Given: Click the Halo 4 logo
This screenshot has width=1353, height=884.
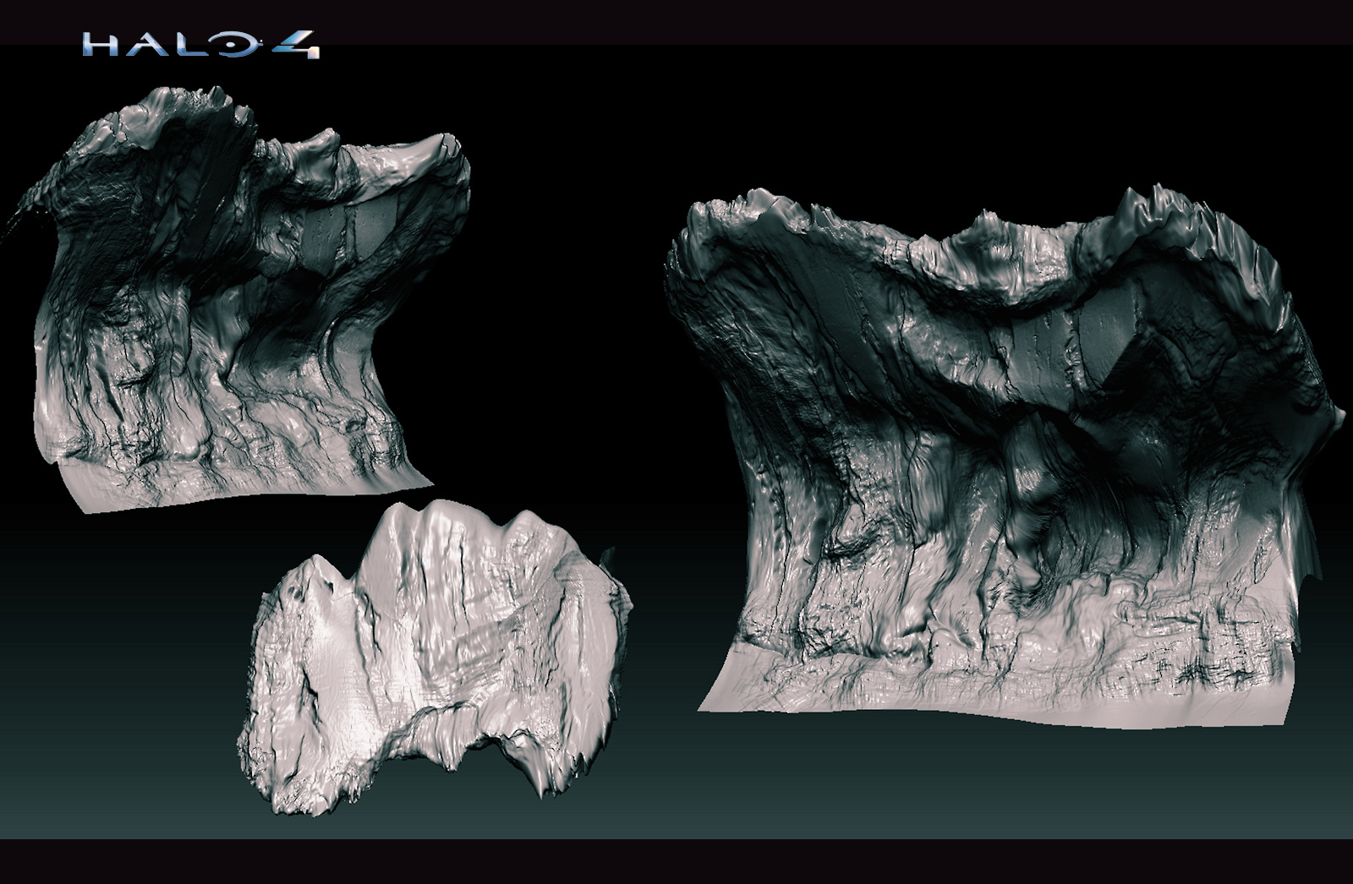Looking at the screenshot, I should 201,45.
